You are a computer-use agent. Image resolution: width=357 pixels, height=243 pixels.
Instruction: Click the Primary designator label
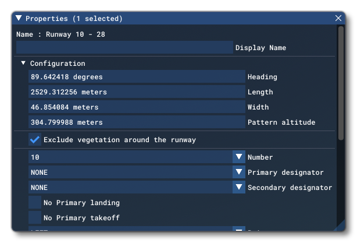coord(285,172)
